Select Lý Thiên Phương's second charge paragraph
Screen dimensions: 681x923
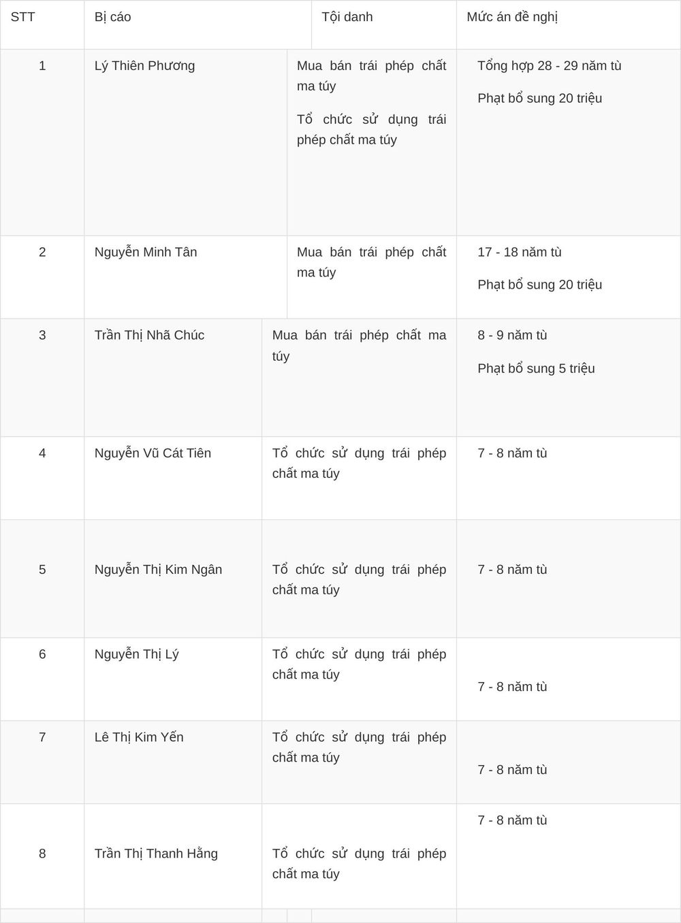click(x=371, y=130)
